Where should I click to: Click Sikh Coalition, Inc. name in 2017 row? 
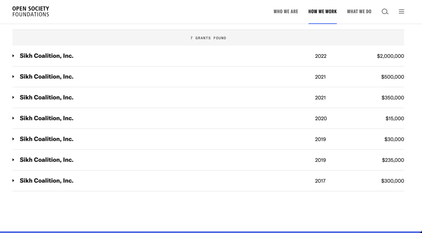coord(47,181)
